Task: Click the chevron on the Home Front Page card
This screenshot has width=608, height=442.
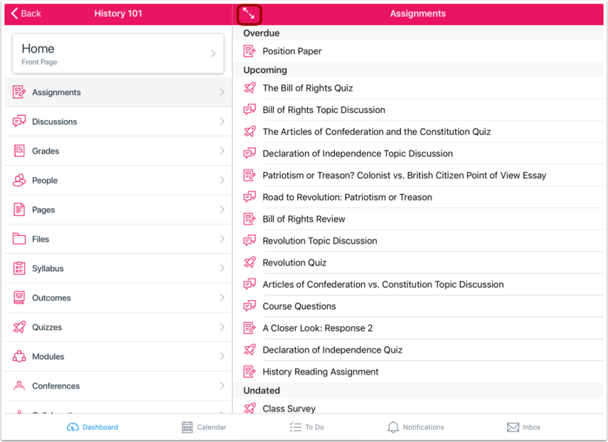Action: [x=213, y=53]
